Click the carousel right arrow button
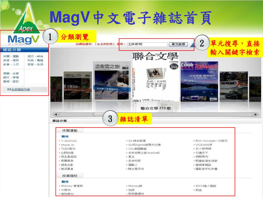 point(256,115)
